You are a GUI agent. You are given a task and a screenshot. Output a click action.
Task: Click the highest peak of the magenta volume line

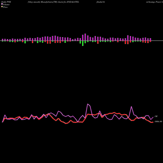(88, 104)
